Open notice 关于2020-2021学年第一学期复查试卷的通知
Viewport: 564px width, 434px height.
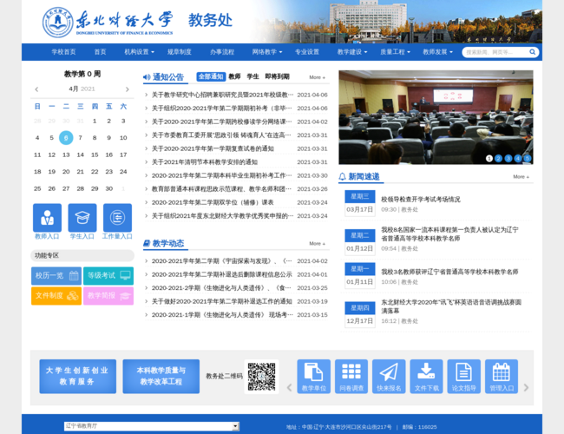[x=213, y=148]
